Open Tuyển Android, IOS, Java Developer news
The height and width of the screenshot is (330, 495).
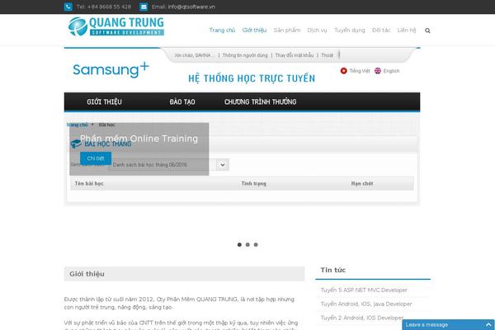tap(366, 304)
